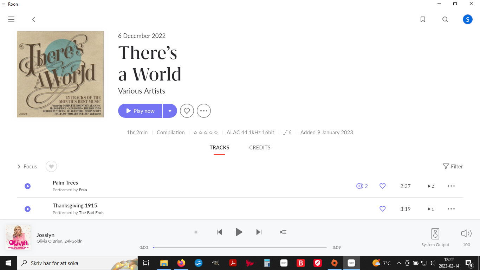Open the 24kGoldn artist link
Screen dimensions: 480x270
point(73,241)
